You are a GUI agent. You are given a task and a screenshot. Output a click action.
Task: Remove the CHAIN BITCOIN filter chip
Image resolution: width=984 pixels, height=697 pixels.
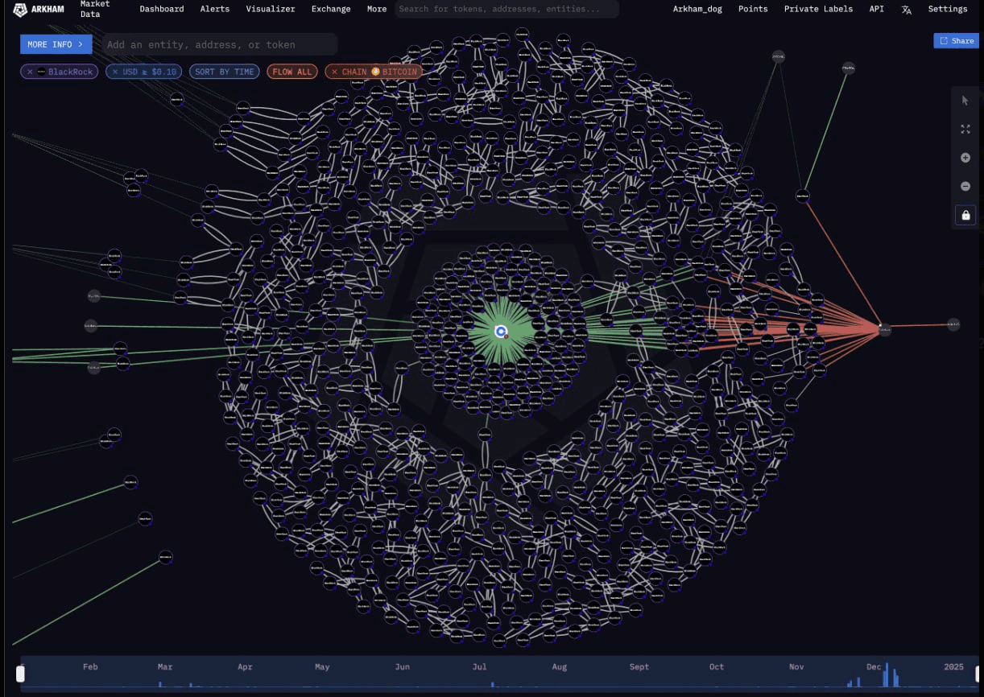[334, 72]
